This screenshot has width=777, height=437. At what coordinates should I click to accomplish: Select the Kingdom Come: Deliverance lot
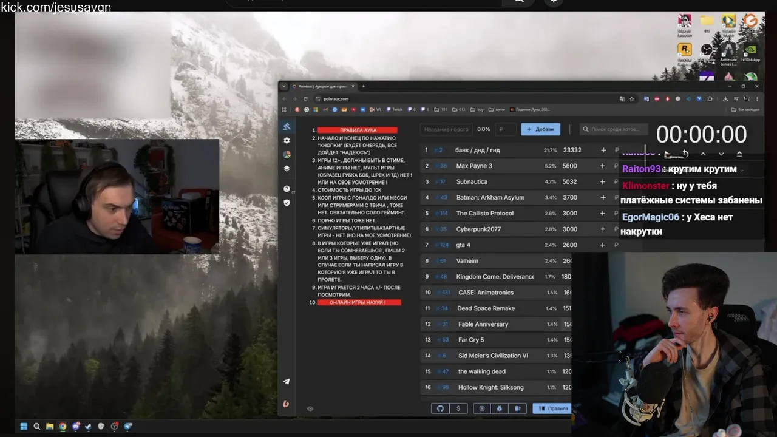(495, 277)
